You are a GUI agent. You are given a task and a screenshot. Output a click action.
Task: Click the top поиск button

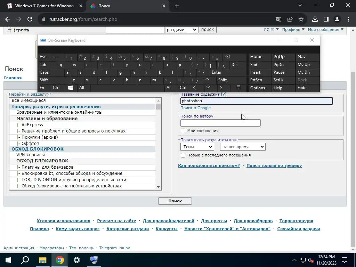click(x=208, y=30)
